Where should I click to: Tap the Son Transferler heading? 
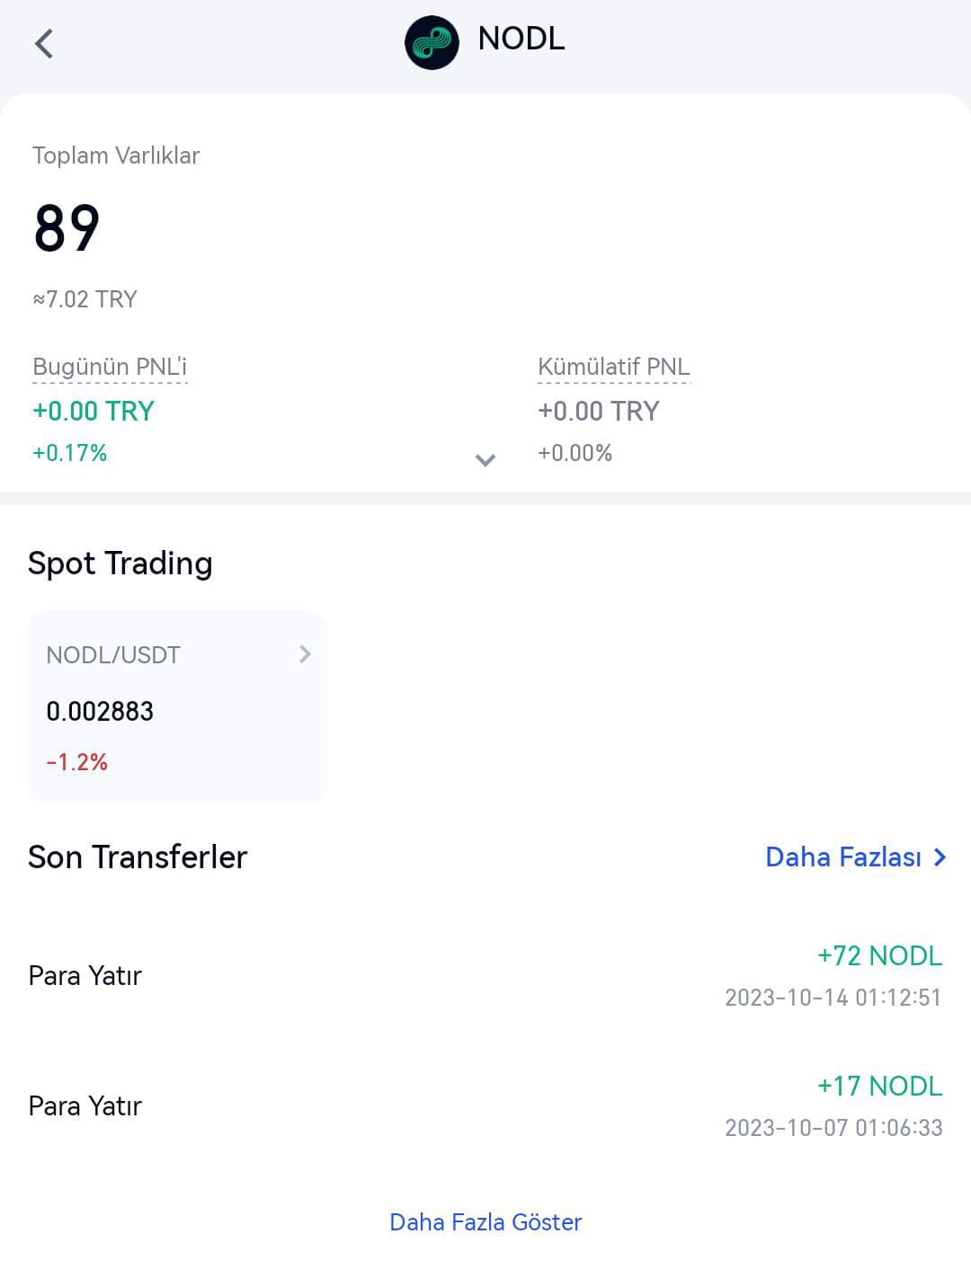[138, 857]
